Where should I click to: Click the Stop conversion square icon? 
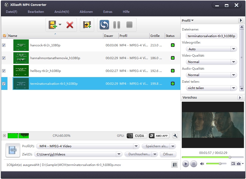click(130, 25)
